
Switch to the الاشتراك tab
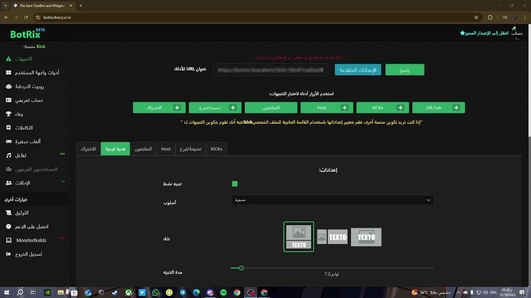(x=88, y=149)
